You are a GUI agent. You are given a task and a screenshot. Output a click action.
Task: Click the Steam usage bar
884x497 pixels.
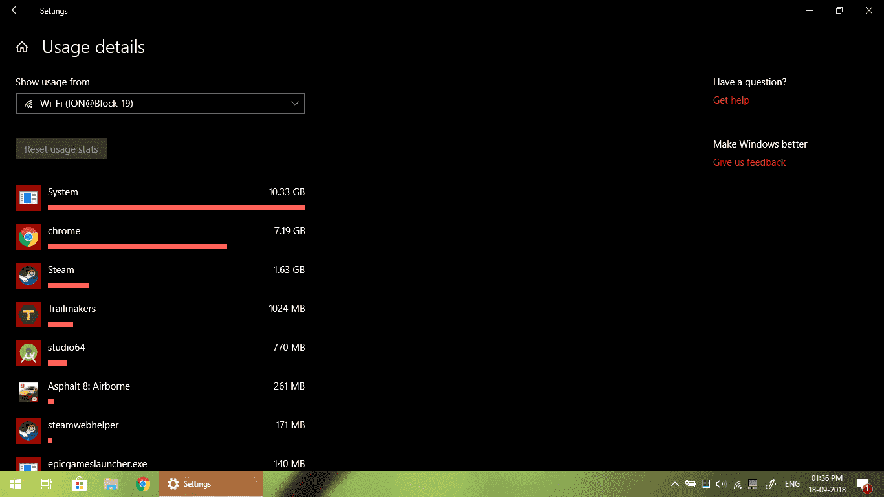click(68, 285)
